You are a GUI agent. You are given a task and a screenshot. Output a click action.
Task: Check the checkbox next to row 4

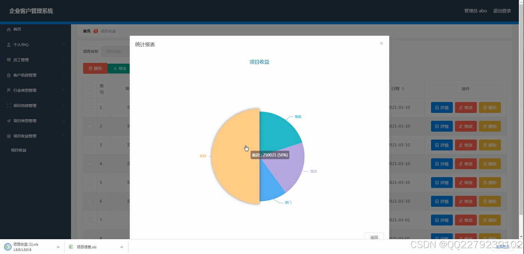pyautogui.click(x=89, y=164)
